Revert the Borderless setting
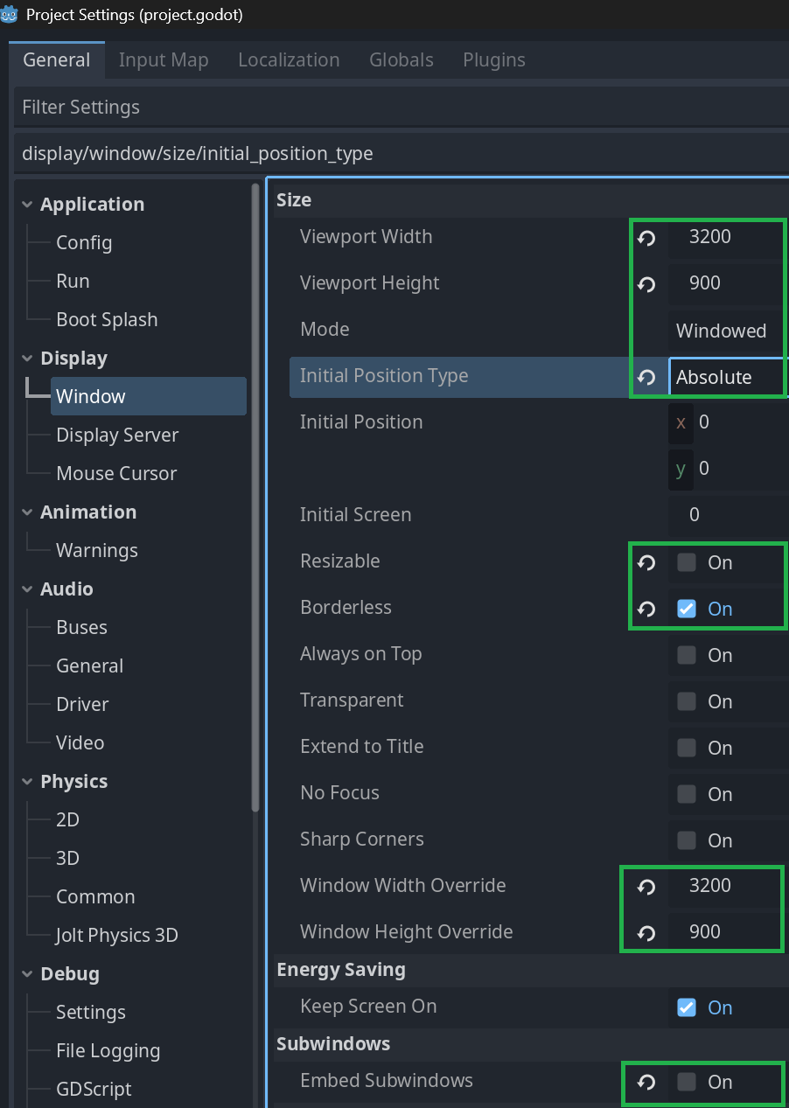Screen dimensions: 789x1108 (x=646, y=609)
